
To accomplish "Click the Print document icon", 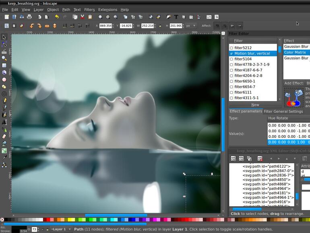I will click(x=29, y=17).
